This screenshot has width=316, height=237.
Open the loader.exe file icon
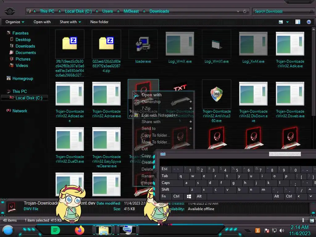click(143, 44)
